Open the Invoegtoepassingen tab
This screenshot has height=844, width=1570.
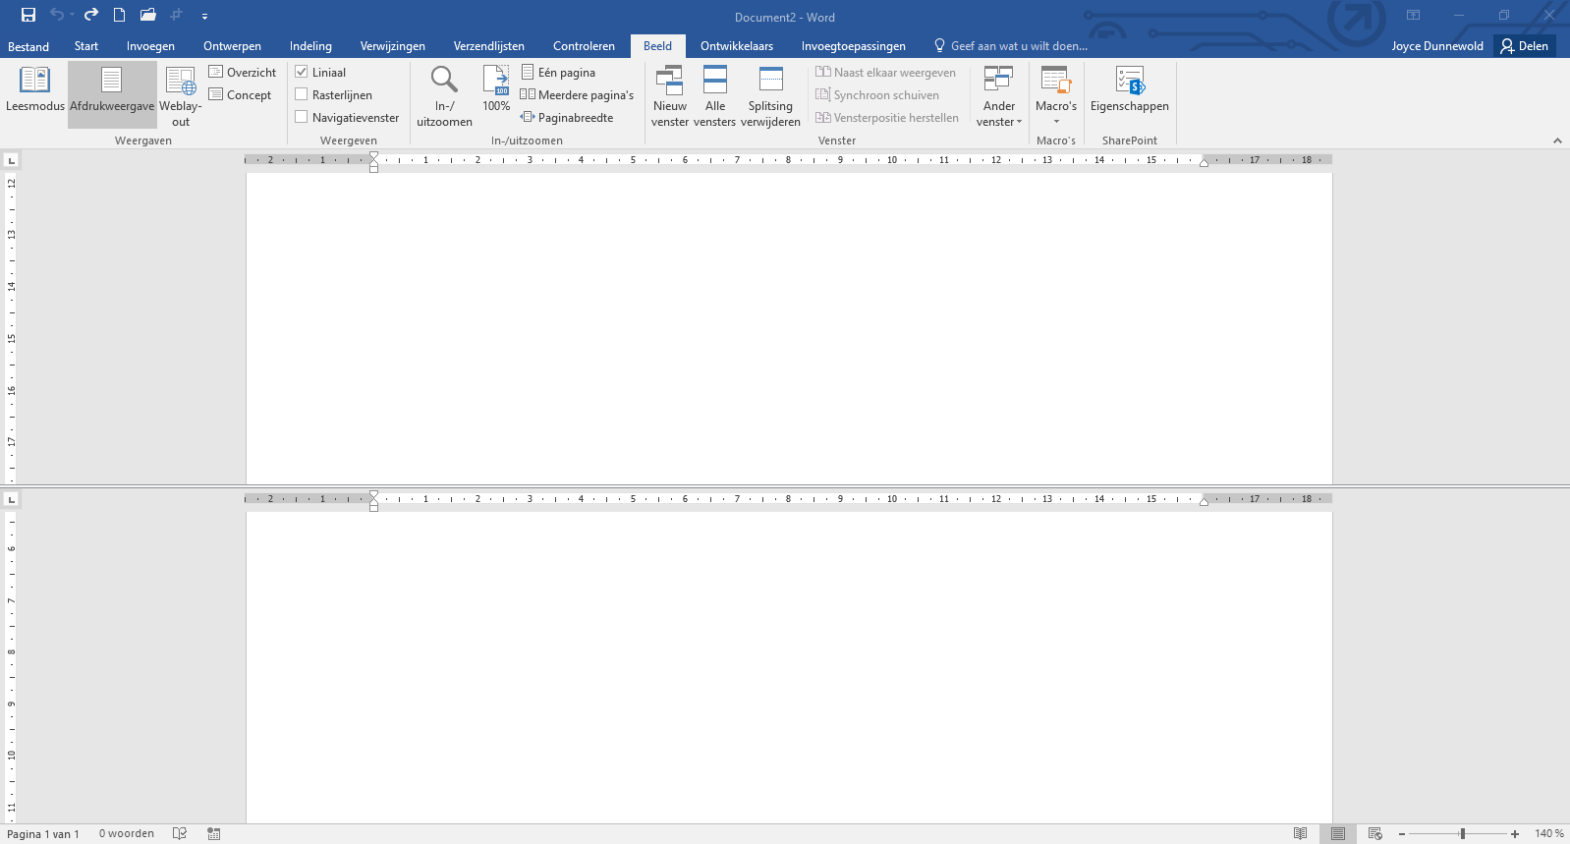coord(853,46)
